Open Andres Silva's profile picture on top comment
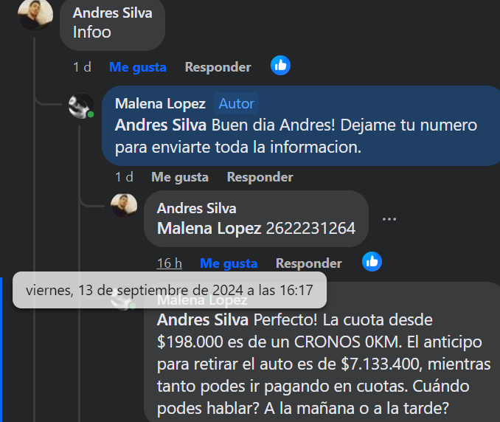Screen dimensions: 500x422 point(35,15)
